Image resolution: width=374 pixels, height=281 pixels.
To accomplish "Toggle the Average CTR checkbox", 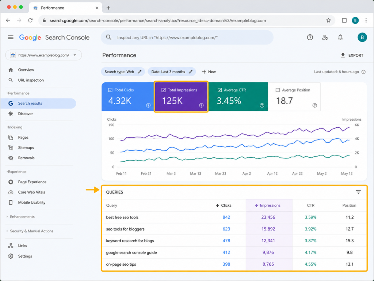I will (x=220, y=90).
